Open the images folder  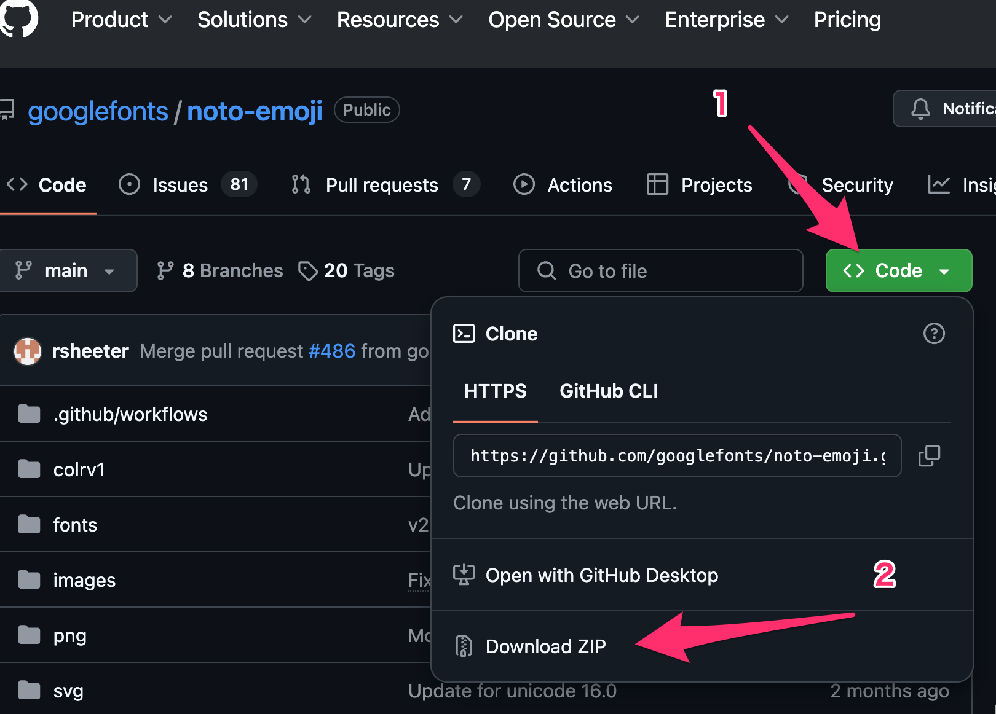tap(84, 580)
